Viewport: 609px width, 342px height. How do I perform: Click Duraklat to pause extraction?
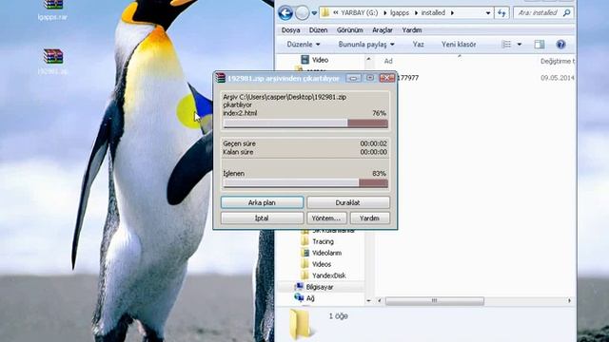(x=348, y=202)
